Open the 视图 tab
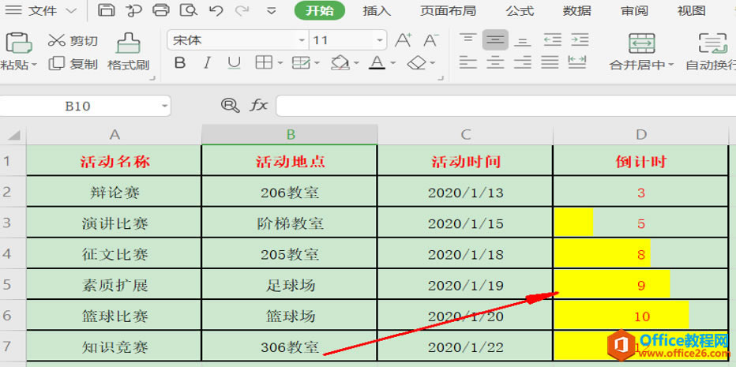This screenshot has width=736, height=367. (x=692, y=10)
